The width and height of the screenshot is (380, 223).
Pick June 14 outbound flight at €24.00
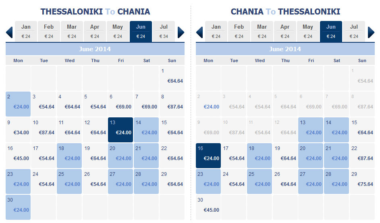tap(146, 130)
